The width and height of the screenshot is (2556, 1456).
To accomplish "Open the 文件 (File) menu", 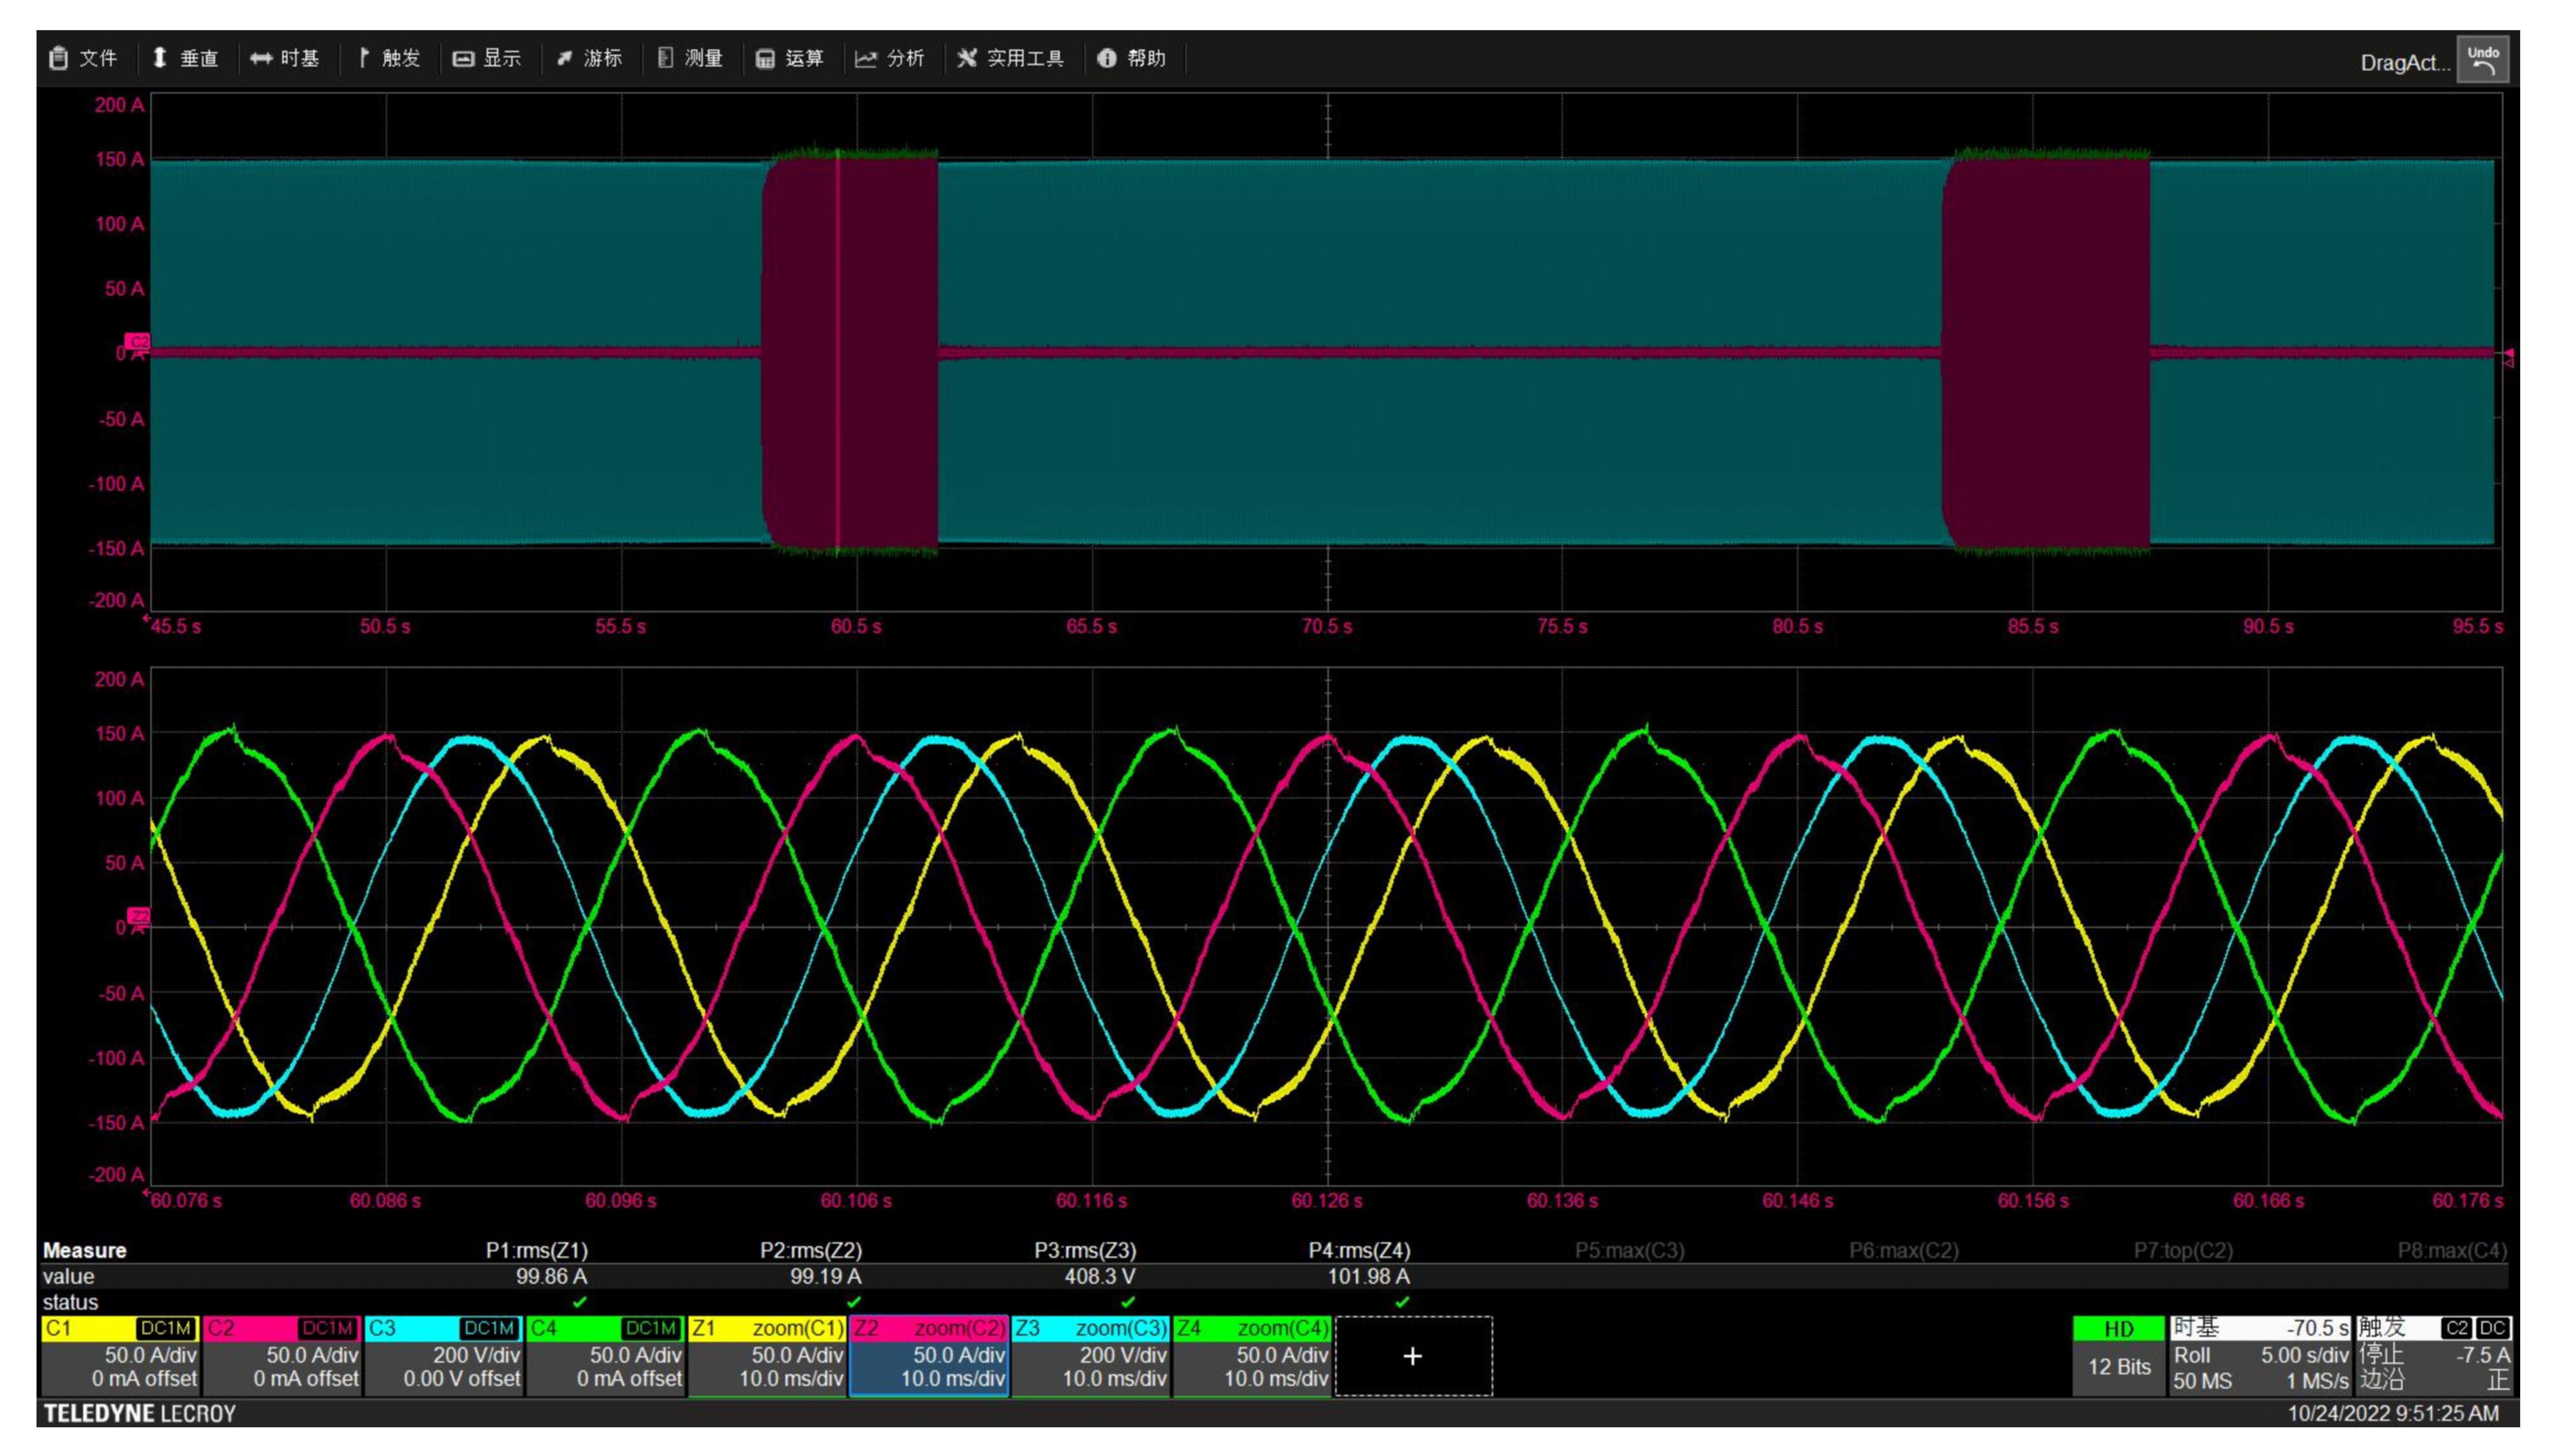I will (x=84, y=58).
